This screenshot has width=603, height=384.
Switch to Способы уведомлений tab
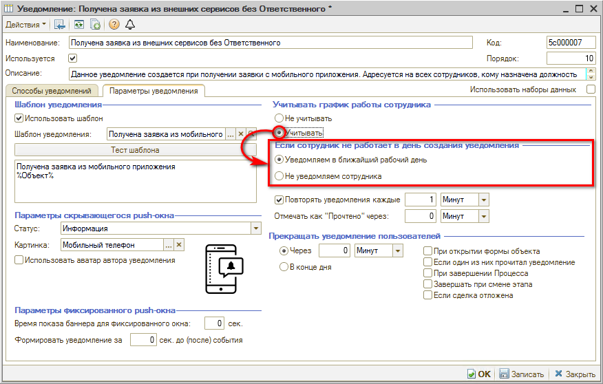coord(52,91)
